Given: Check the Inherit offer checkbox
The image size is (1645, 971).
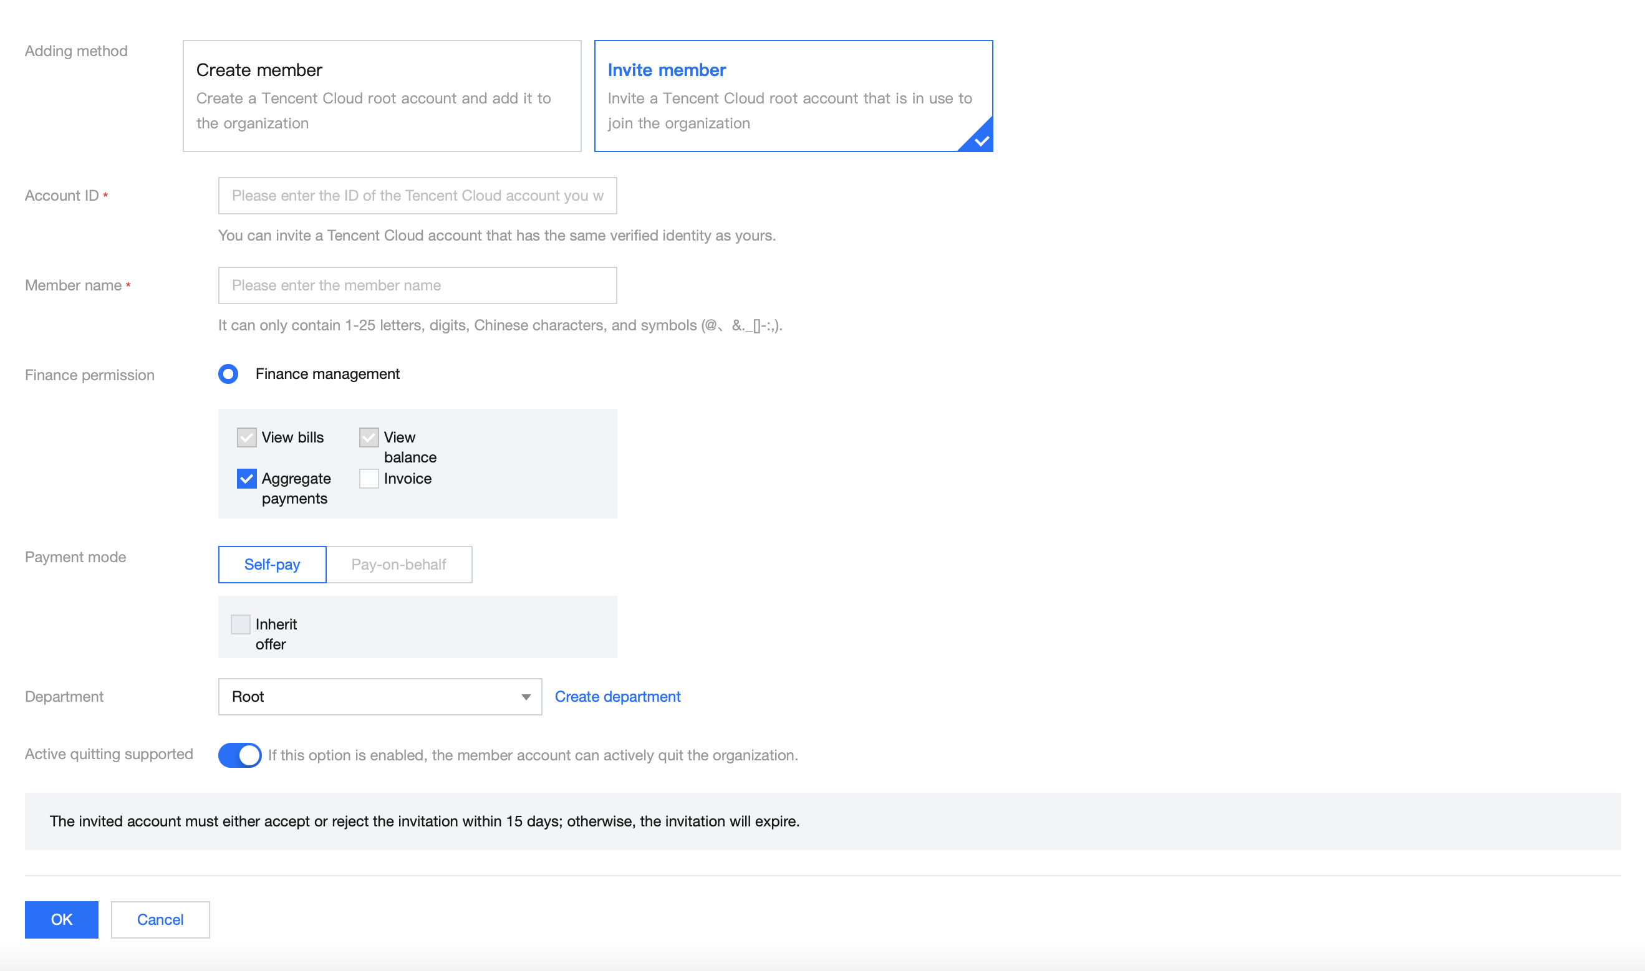Looking at the screenshot, I should (240, 625).
